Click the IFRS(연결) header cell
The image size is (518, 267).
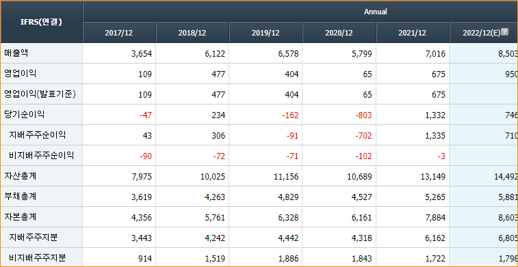click(x=41, y=22)
